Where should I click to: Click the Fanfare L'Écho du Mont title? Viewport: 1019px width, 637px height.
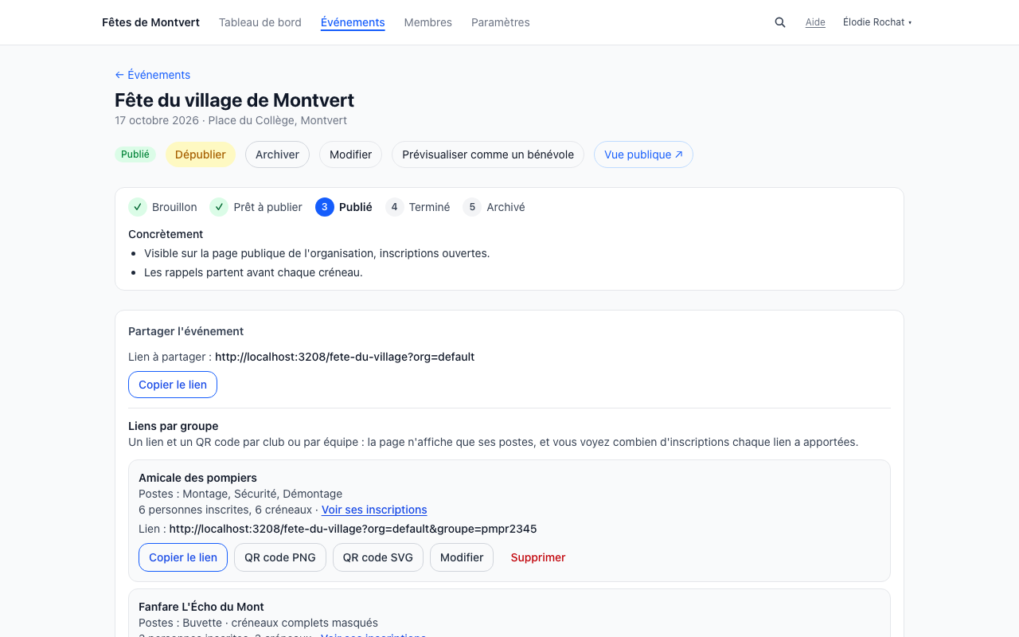point(201,607)
